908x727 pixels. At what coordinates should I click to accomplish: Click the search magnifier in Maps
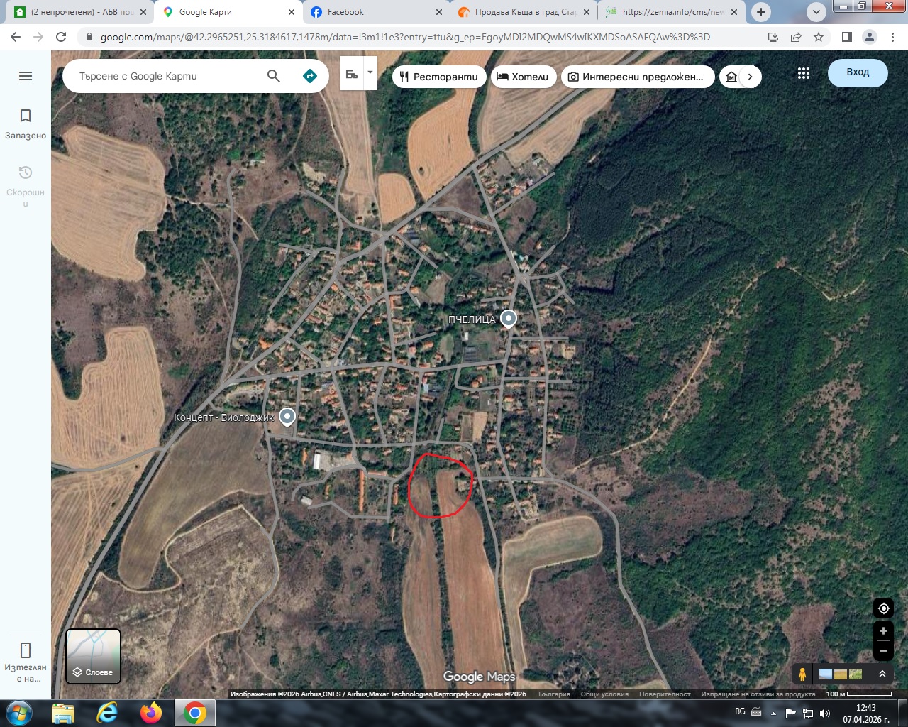(273, 76)
